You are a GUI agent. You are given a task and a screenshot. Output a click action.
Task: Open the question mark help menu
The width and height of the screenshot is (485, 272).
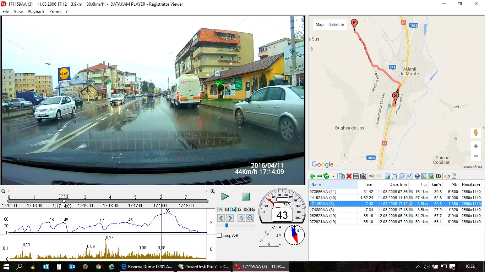(66, 12)
